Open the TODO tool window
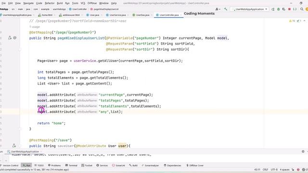Image resolution: width=308 pixels, height=173 pixels. (x=39, y=165)
